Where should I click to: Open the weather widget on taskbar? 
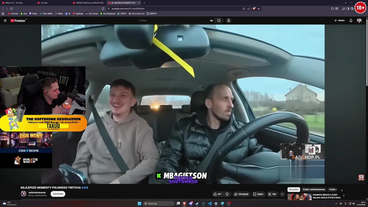(9, 204)
